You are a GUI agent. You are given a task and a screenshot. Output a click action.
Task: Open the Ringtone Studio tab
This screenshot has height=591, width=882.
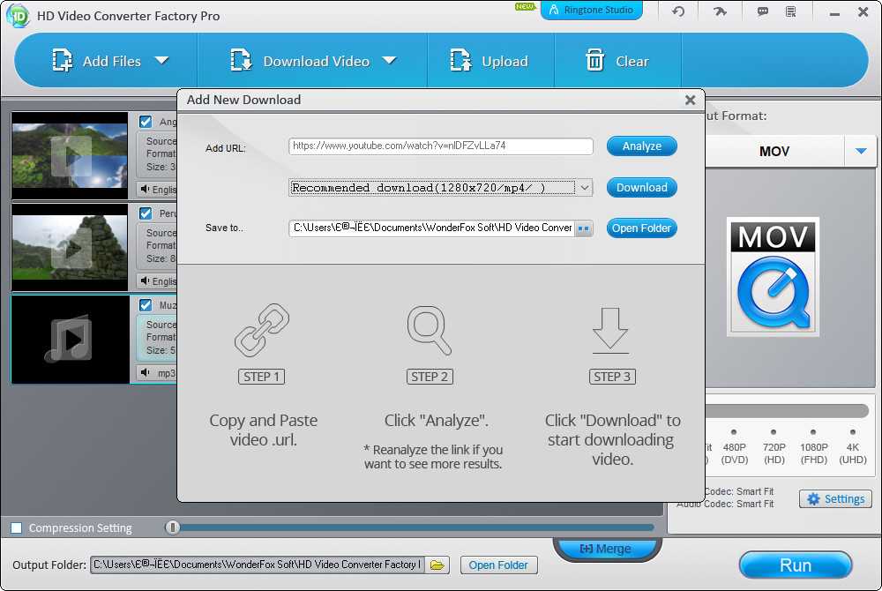click(x=591, y=11)
